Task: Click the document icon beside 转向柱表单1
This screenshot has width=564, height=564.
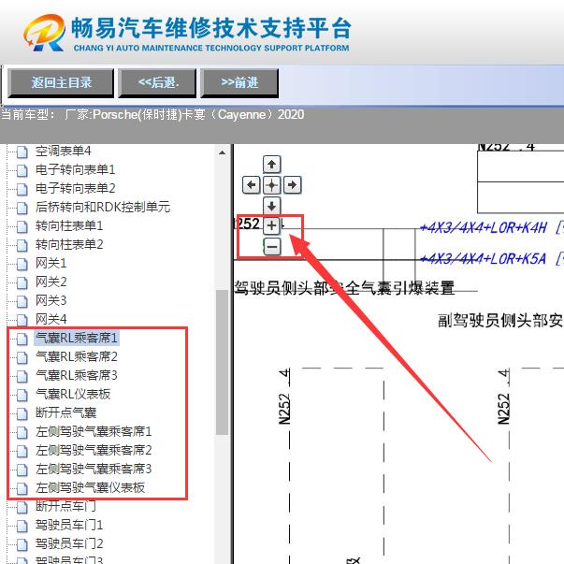Action: [22, 226]
